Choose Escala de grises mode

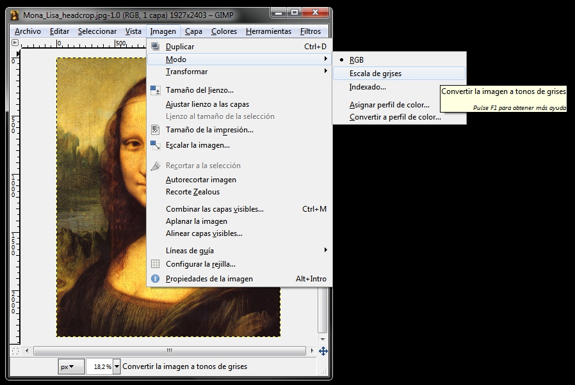coord(400,74)
